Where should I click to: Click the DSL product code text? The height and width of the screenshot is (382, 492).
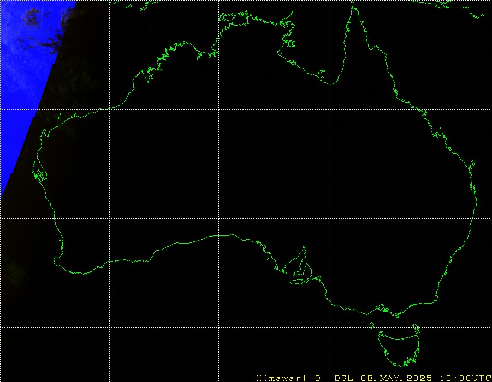(x=344, y=378)
